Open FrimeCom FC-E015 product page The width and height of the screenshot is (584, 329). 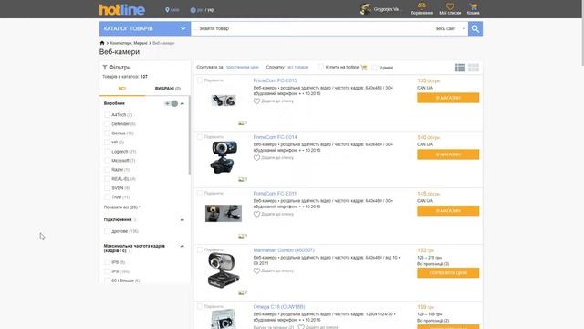(276, 80)
